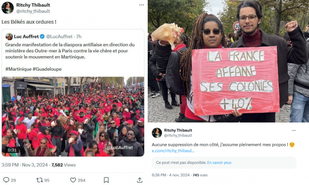Image resolution: width=309 pixels, height=185 pixels.
Task: Click the retweet icon showing 95
Action: coord(39,180)
